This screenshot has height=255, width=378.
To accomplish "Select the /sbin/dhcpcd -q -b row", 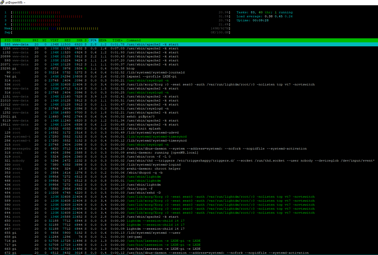I will (x=189, y=173).
